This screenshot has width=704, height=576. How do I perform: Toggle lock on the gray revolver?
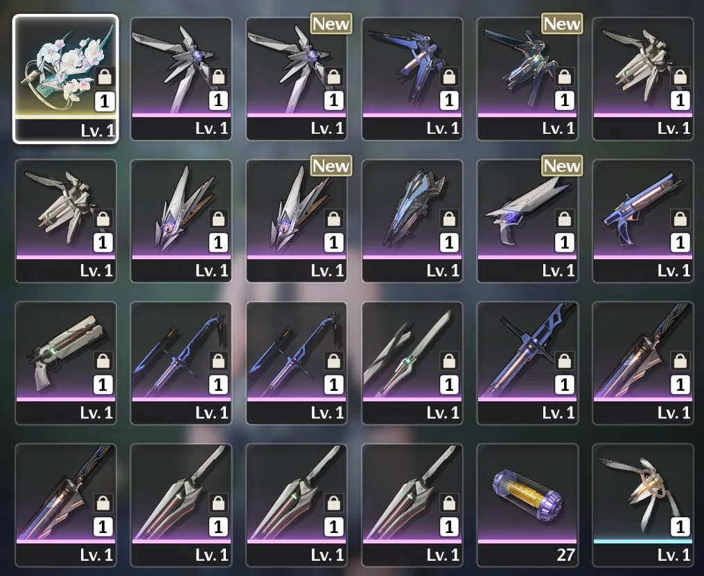pyautogui.click(x=103, y=361)
